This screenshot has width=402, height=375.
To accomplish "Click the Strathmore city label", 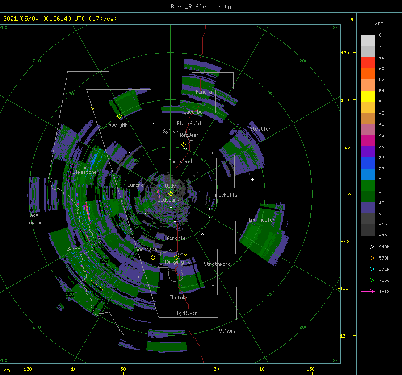I will pyautogui.click(x=217, y=264).
